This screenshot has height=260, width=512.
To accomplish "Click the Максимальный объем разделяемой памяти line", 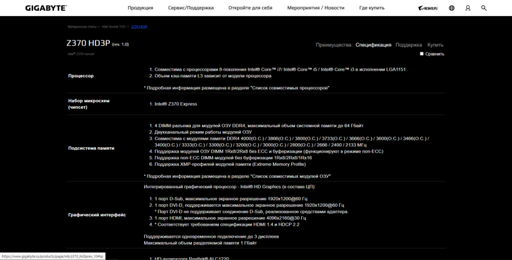I will click(200, 243).
